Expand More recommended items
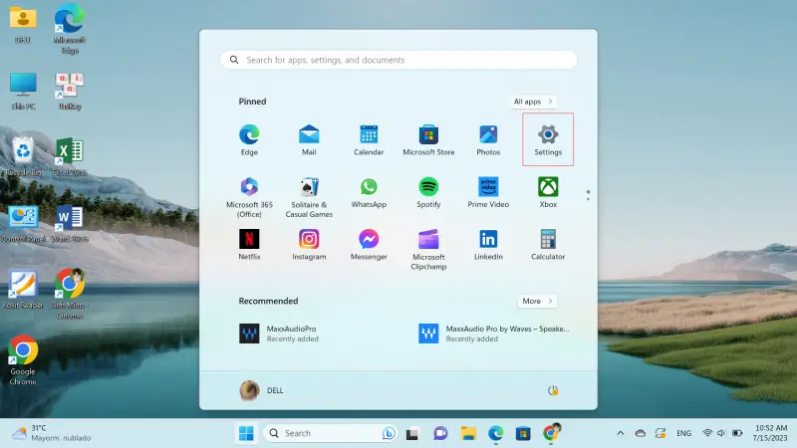The image size is (797, 448). tap(537, 302)
